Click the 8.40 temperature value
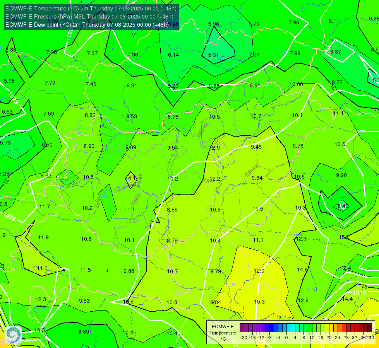379x348 pixels. pos(343,206)
